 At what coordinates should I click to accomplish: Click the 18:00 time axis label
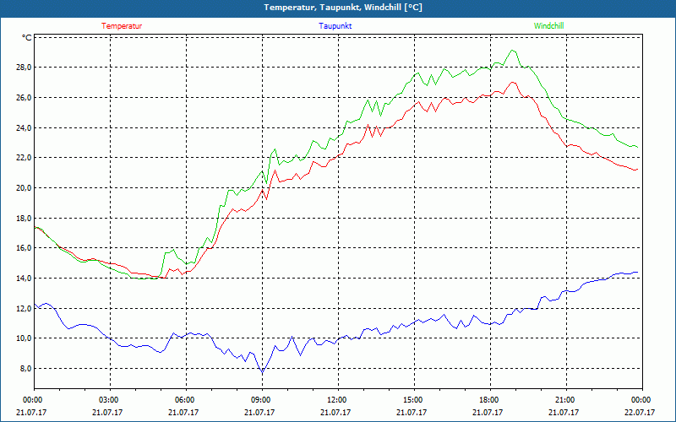(x=490, y=400)
